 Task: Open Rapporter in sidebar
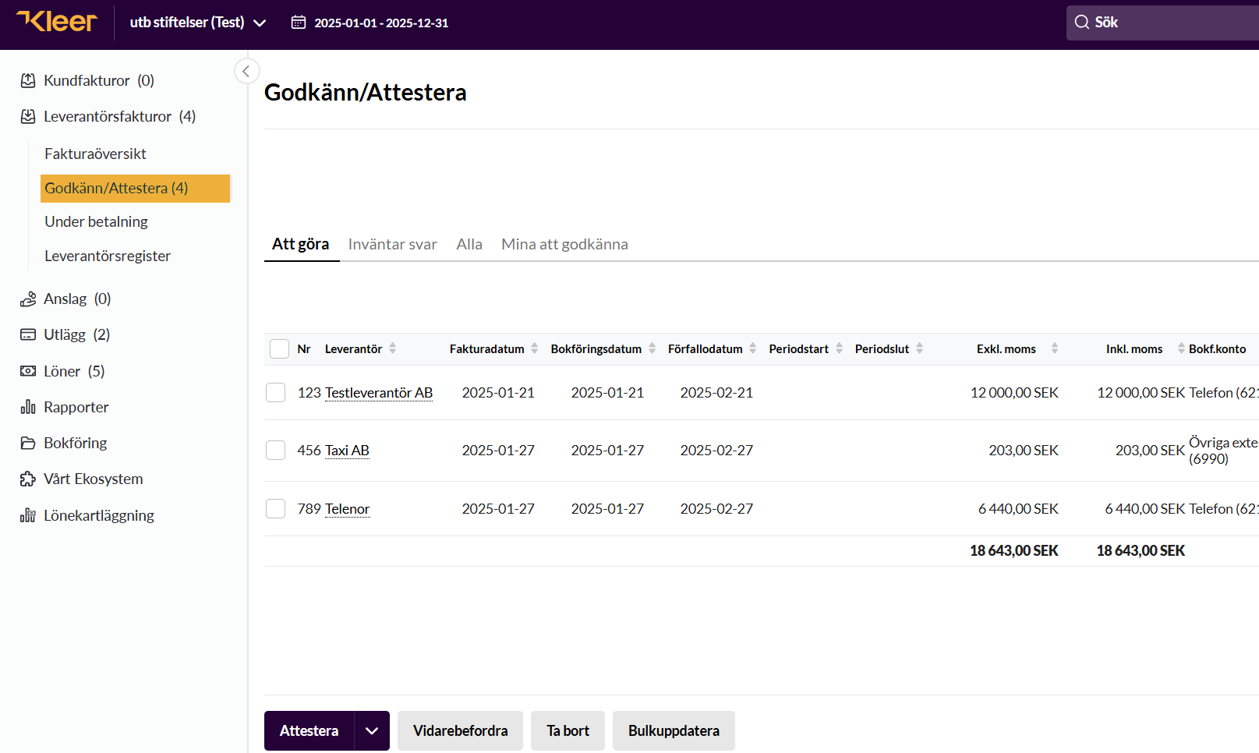click(x=76, y=407)
